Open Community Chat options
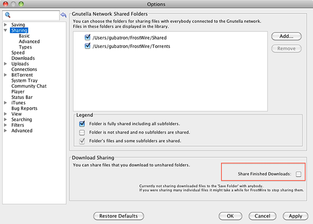Image resolution: width=313 pixels, height=224 pixels. [29, 86]
